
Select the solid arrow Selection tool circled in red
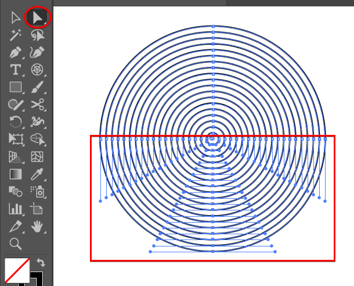click(x=38, y=17)
